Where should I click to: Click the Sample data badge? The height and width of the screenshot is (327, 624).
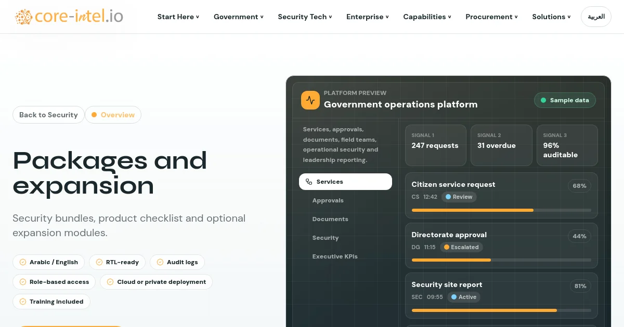(565, 100)
